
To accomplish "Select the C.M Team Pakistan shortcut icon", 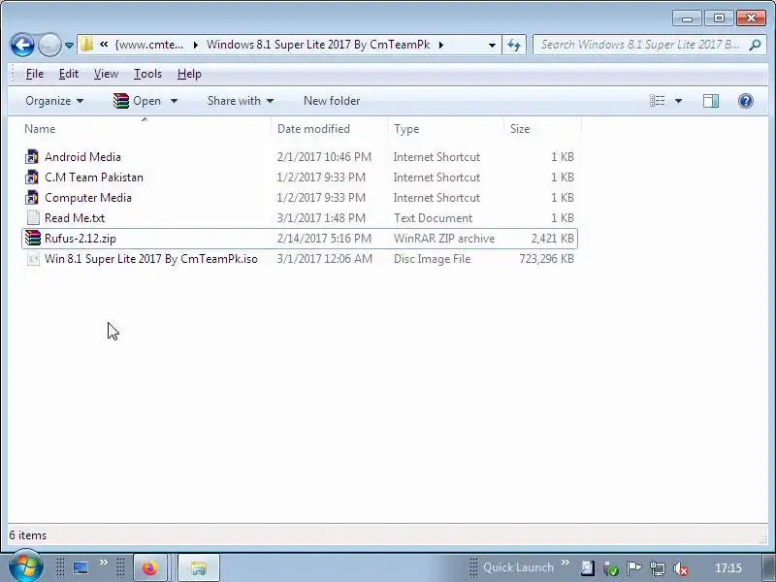I will (x=32, y=178).
